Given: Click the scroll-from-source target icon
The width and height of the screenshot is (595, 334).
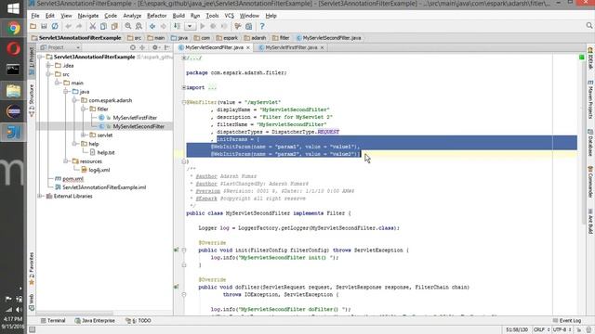Looking at the screenshot, I should (132, 47).
